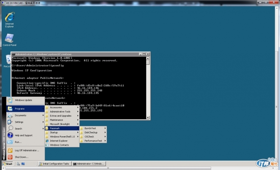This screenshot has width=280, height=170.
Task: Click the PerformanceTest folder icon
Action: pos(82,141)
